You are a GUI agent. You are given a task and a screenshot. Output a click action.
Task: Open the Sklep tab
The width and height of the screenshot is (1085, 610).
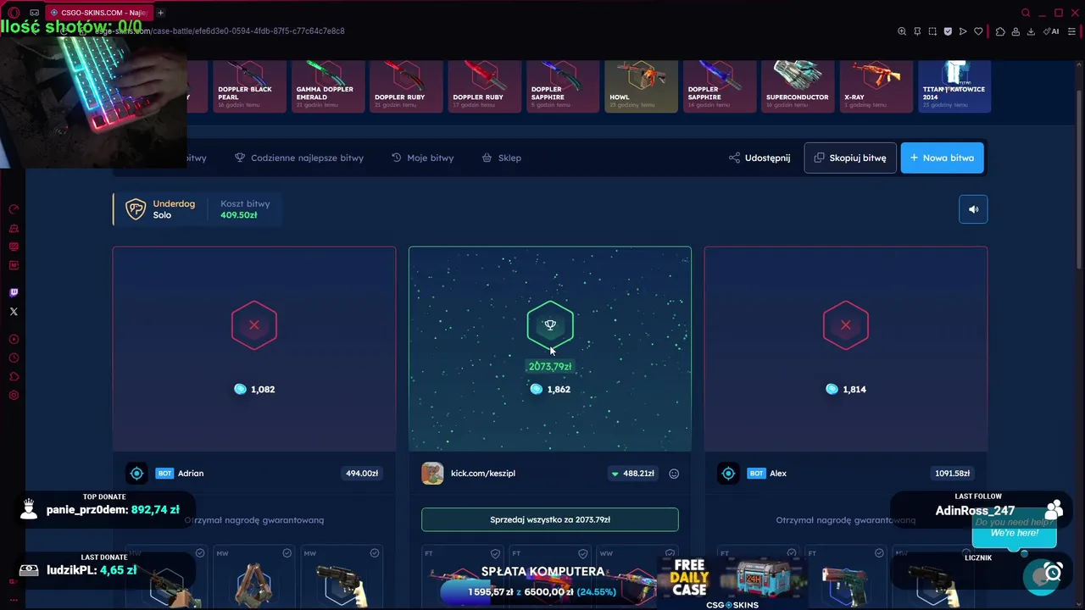(501, 158)
